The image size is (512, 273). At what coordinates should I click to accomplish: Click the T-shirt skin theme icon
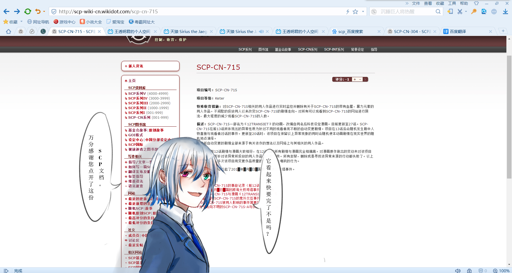476,3
